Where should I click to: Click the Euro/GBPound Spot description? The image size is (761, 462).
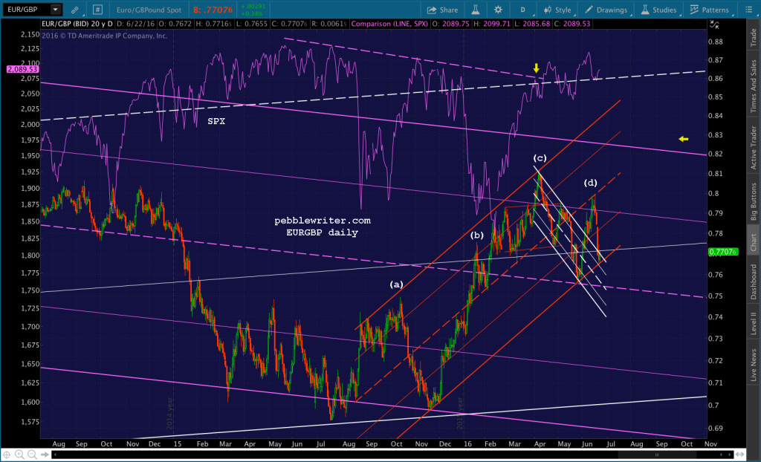pyautogui.click(x=149, y=10)
